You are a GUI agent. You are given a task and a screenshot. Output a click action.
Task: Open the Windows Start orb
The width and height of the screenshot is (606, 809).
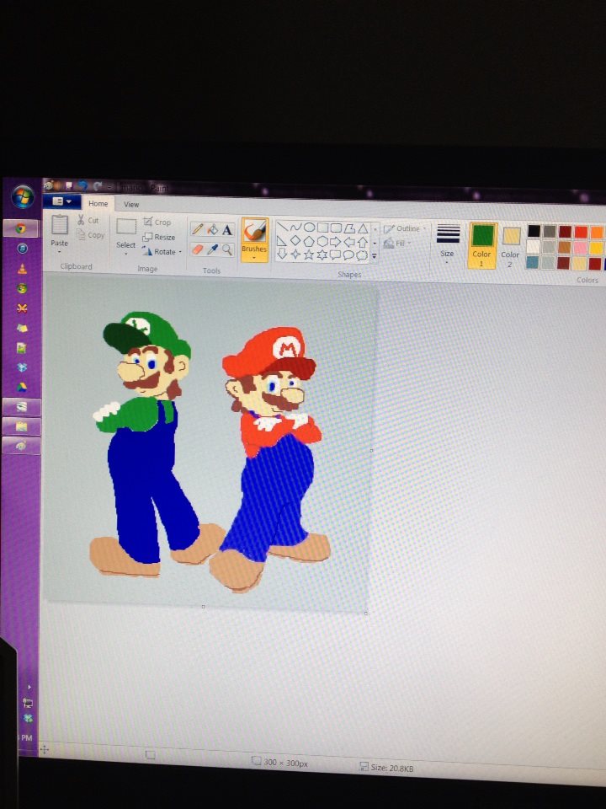(23, 196)
